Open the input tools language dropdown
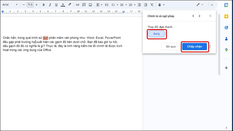Image resolution: width=233 pixels, height=131 pixels. pos(161,5)
